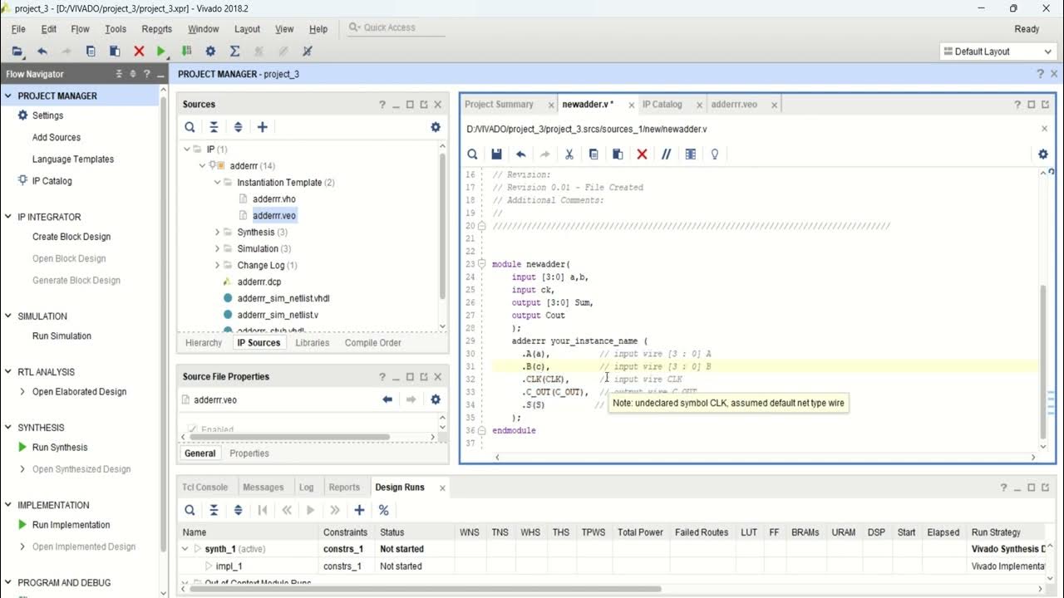Click the language templates lightbulb icon in editor
The width and height of the screenshot is (1064, 598).
714,154
